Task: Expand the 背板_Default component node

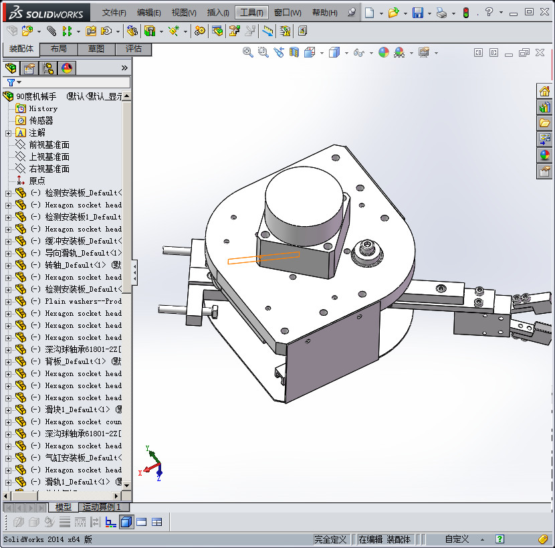Action: click(8, 362)
